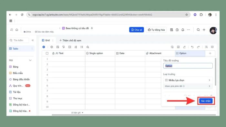Open the find records search icon

point(206,47)
